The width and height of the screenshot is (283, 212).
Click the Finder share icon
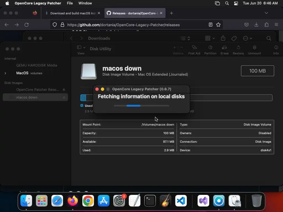click(x=223, y=38)
